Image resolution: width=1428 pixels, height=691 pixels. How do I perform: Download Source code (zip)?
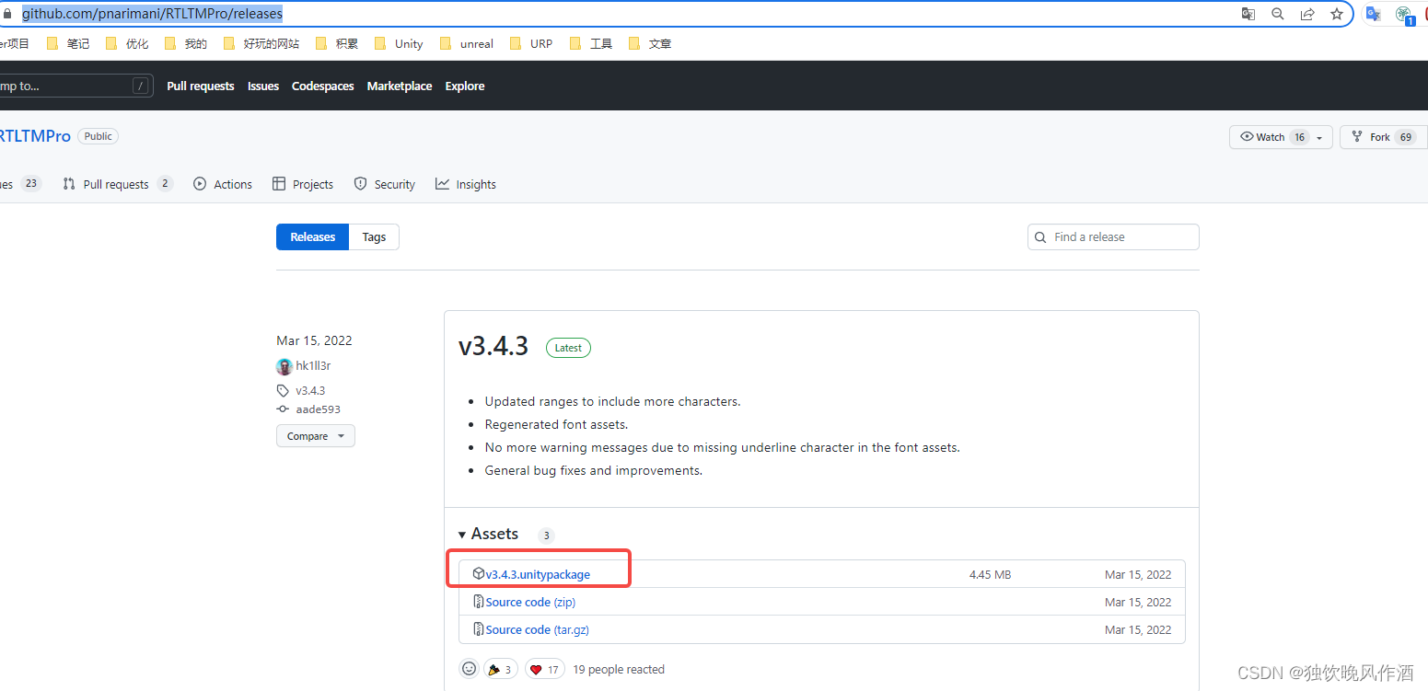point(530,602)
